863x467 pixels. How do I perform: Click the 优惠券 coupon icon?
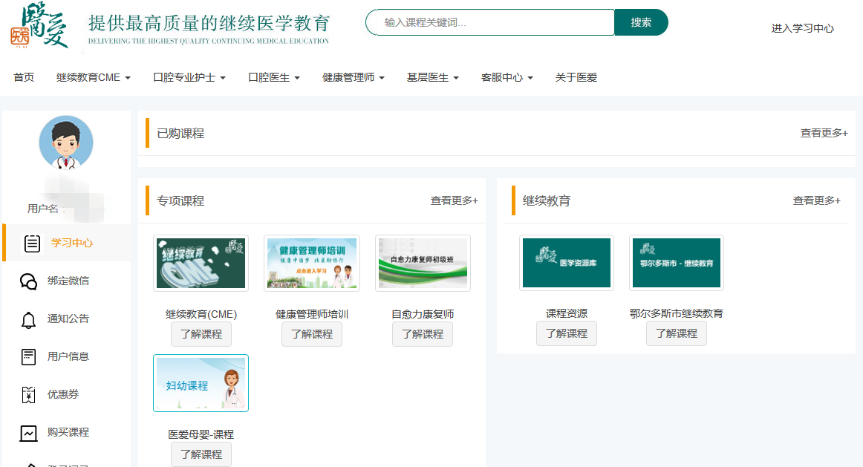(29, 395)
